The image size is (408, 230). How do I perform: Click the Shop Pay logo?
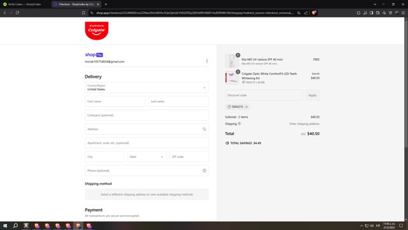[x=94, y=54]
